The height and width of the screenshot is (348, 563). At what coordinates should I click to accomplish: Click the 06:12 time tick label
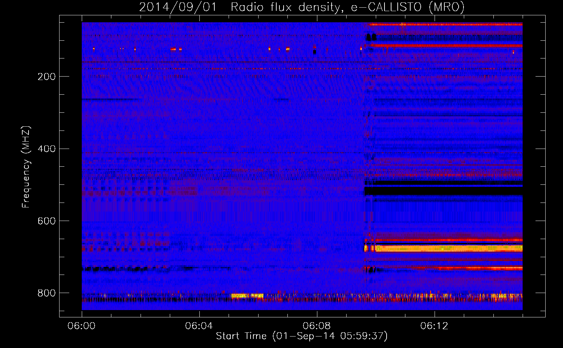pos(434,326)
